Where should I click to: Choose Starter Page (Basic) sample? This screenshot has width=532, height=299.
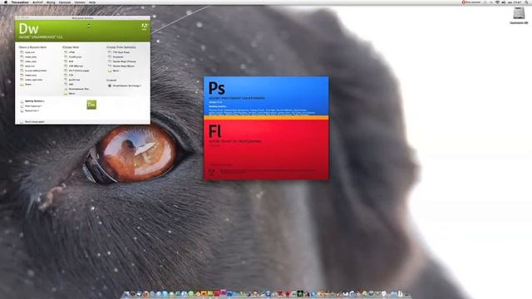tap(124, 66)
